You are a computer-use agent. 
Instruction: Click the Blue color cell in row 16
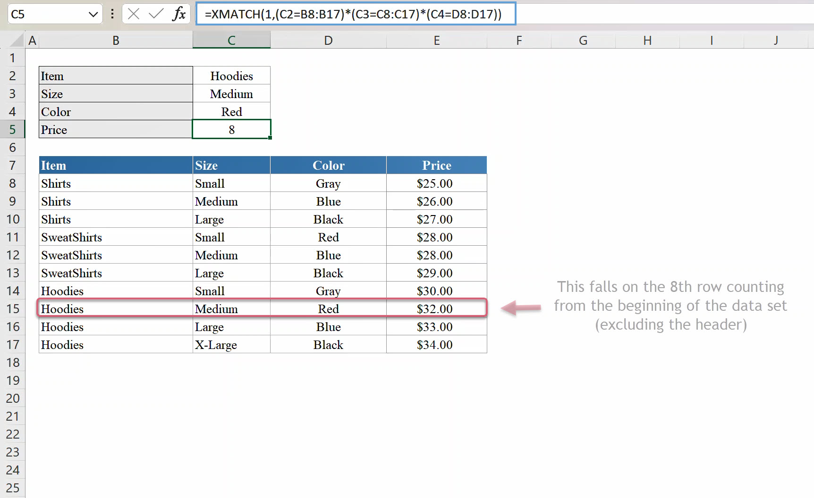(328, 327)
